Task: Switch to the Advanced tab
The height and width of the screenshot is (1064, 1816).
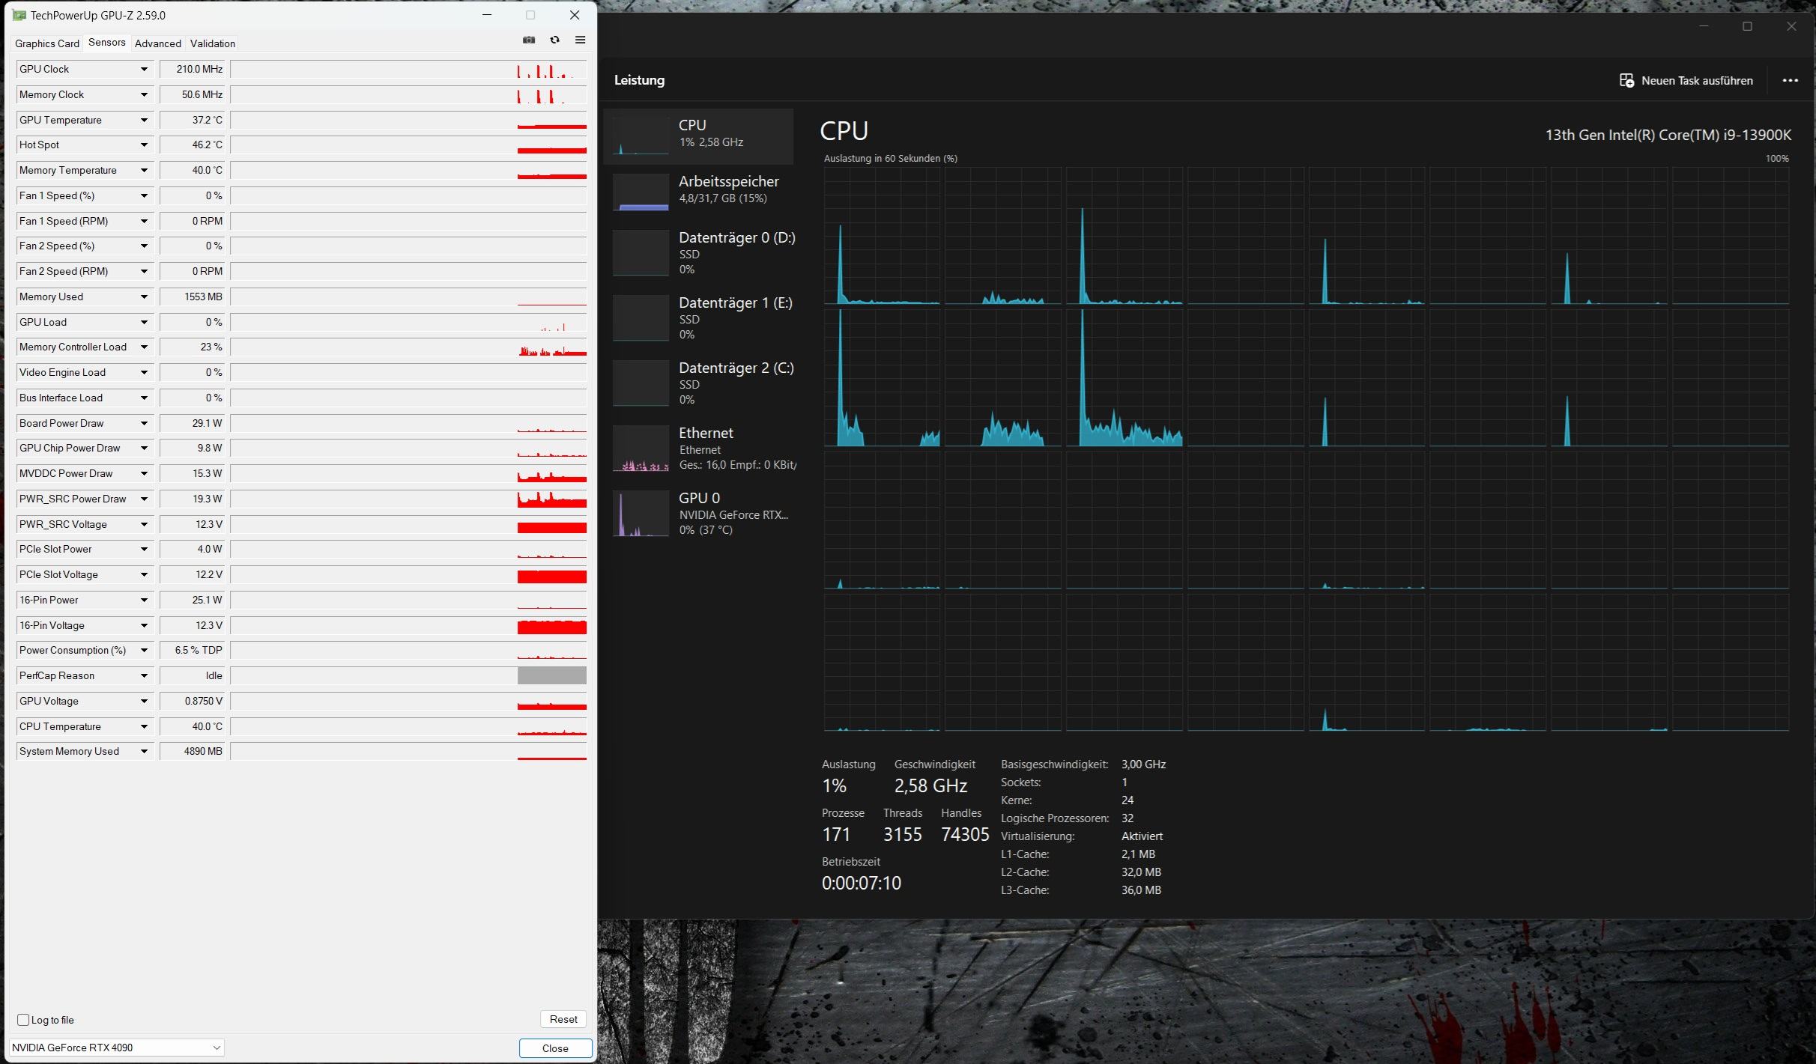Action: point(157,43)
